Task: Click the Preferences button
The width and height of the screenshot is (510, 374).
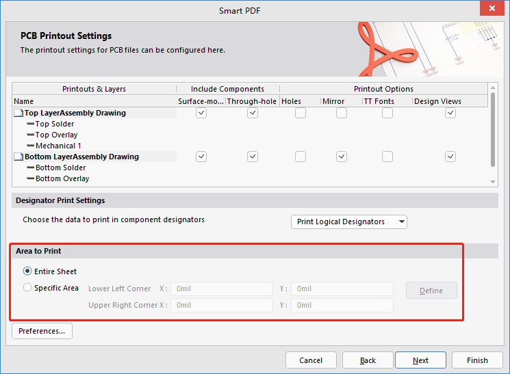Action: [42, 332]
